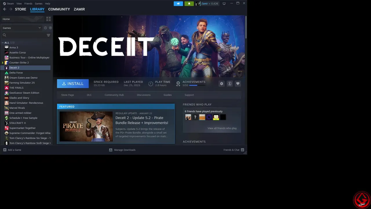Click the Add a Game plus icon
Viewport: 371px width, 209px height.
pyautogui.click(x=5, y=150)
